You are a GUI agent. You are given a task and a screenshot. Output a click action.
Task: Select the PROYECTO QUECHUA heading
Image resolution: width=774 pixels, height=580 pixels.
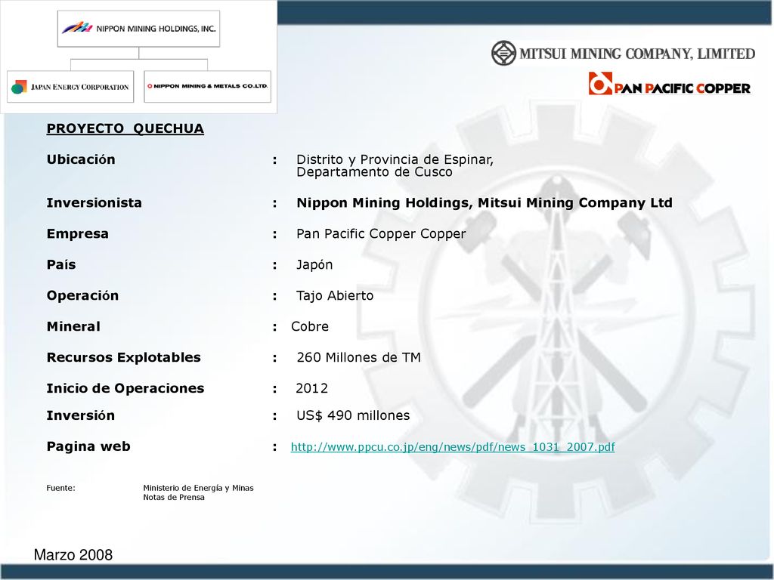125,128
